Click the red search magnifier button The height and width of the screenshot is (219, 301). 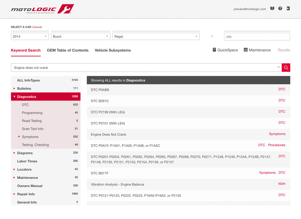286,68
